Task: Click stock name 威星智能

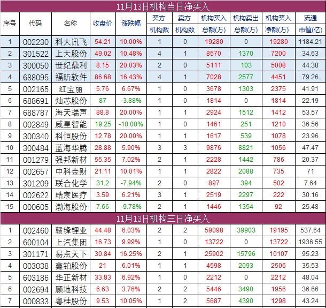Action: click(x=71, y=124)
